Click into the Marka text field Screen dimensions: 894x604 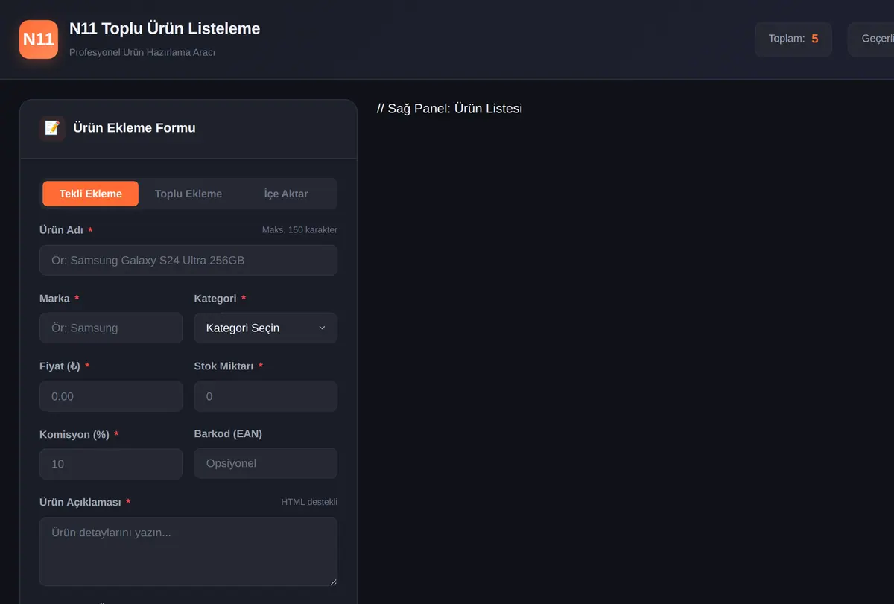111,328
